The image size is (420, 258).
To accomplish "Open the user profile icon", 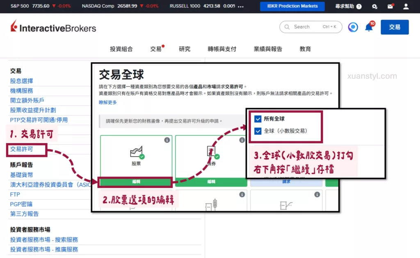I will click(406, 6).
